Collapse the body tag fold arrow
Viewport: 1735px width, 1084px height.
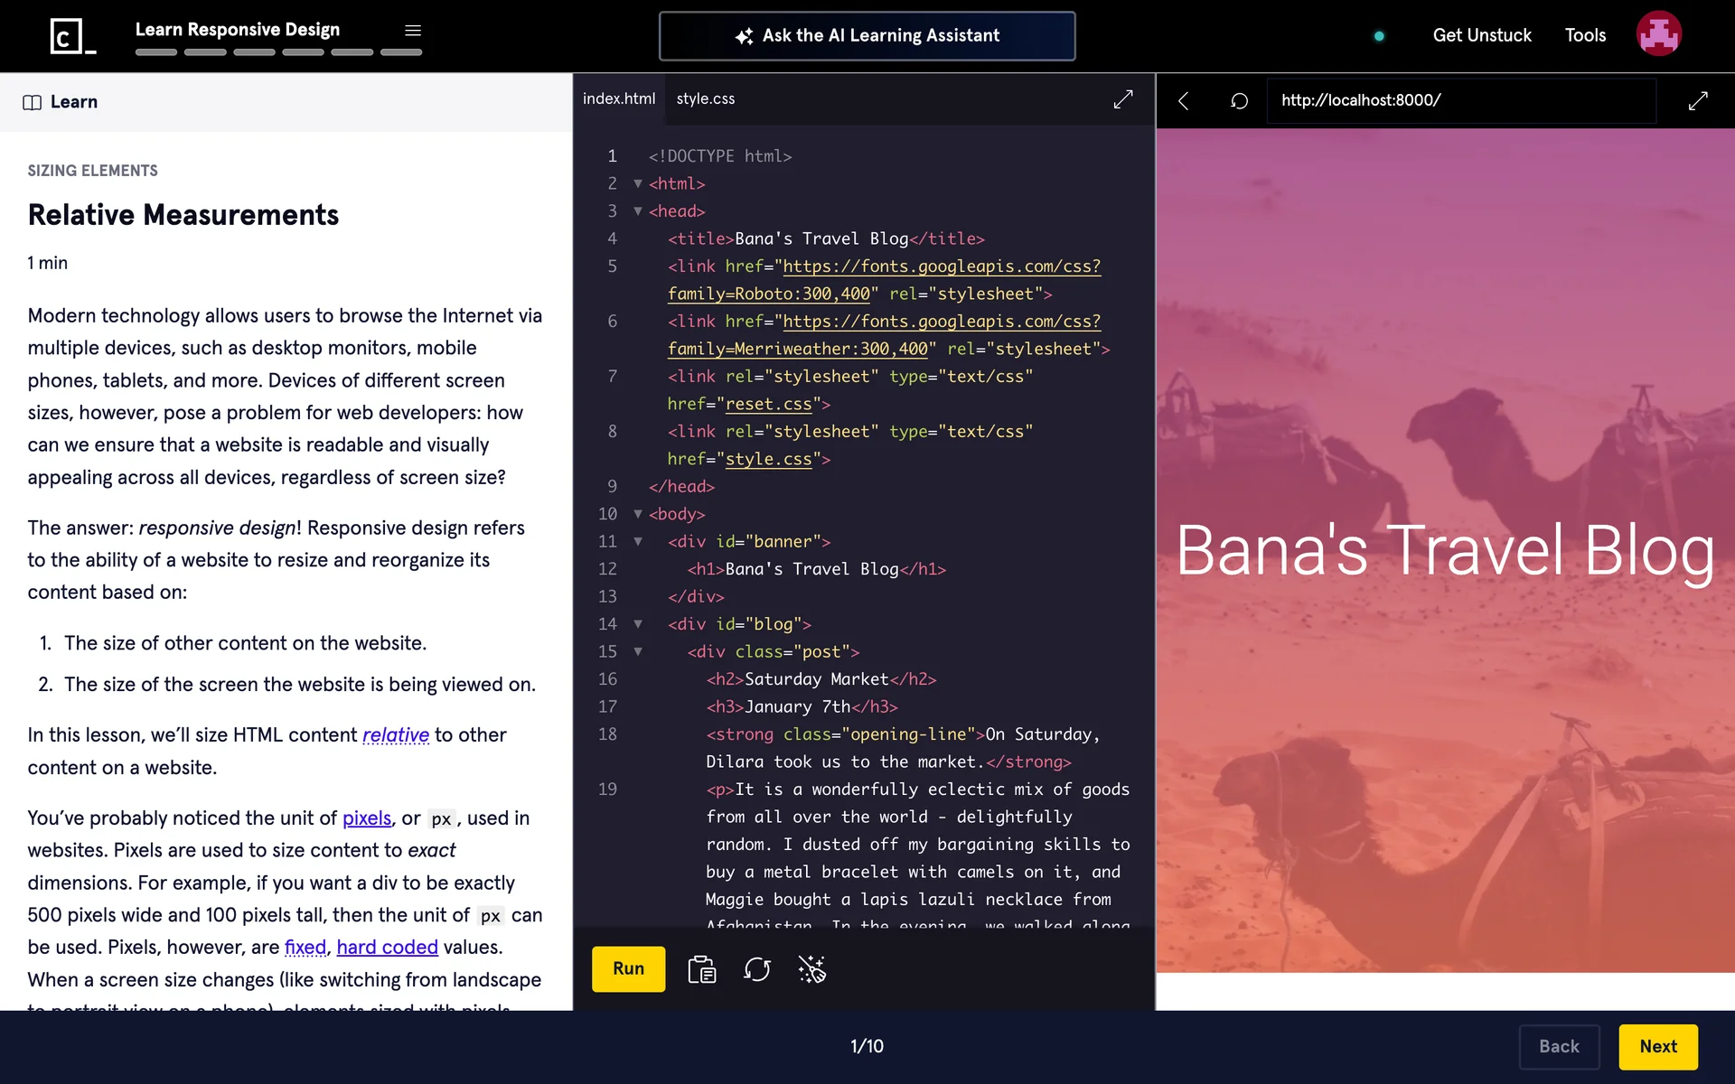[x=638, y=514]
